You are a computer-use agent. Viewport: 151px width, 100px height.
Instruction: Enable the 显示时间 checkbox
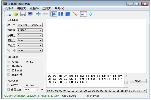[x=9, y=75]
